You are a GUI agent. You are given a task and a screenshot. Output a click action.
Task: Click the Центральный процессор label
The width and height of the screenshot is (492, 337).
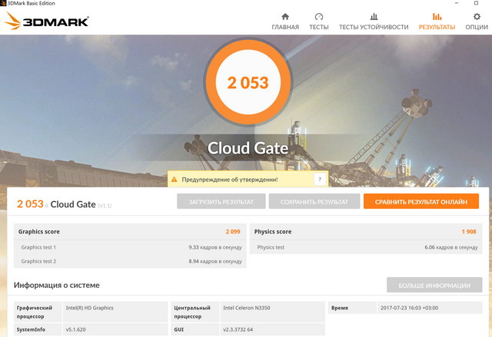point(192,312)
